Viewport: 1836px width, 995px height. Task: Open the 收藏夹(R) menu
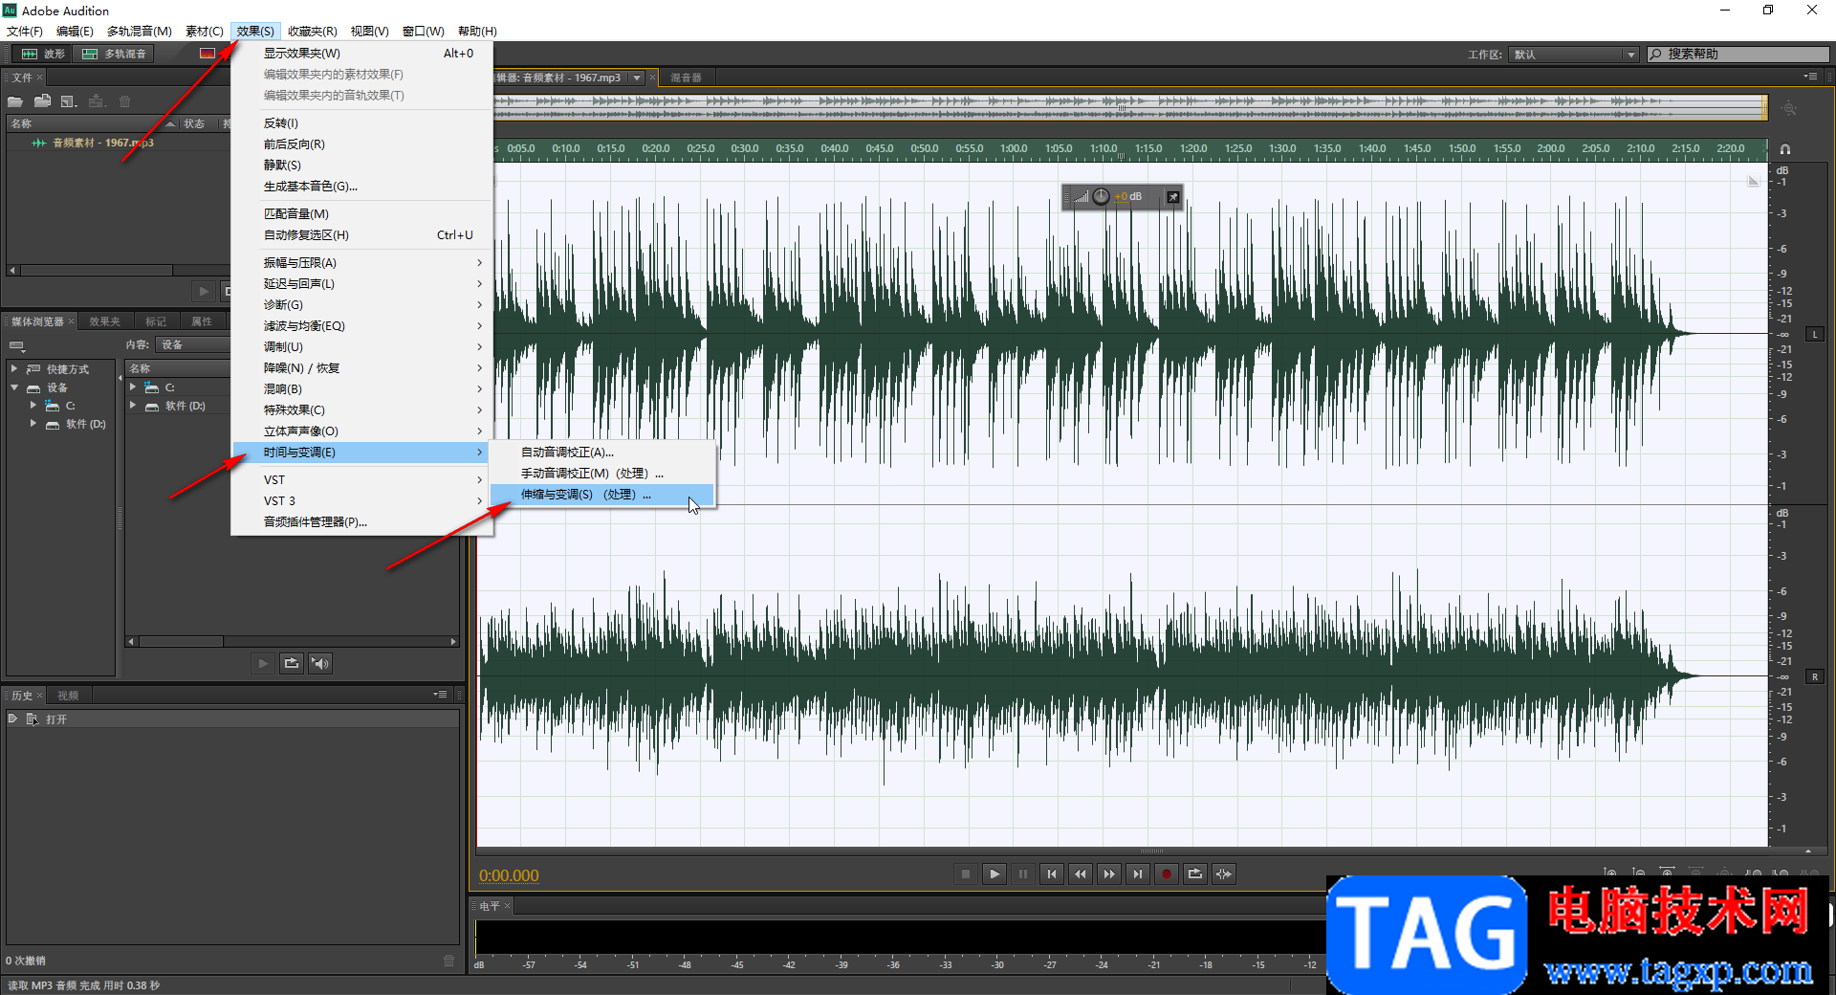pos(313,31)
